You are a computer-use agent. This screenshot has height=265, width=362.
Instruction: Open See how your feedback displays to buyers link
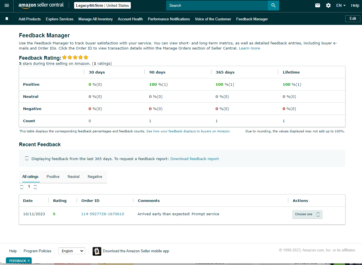[x=188, y=131]
